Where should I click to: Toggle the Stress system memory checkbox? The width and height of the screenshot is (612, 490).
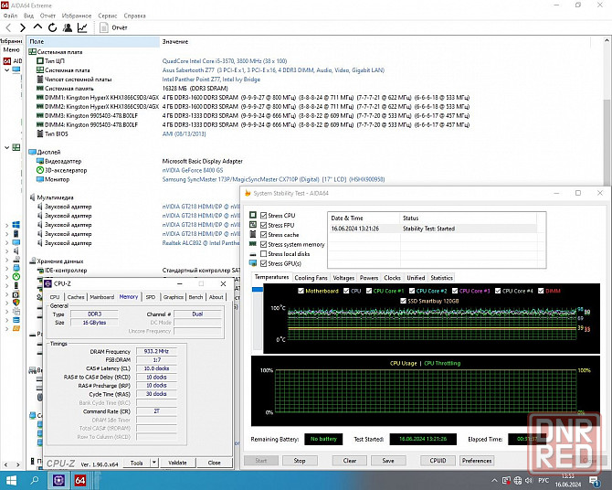(x=263, y=244)
